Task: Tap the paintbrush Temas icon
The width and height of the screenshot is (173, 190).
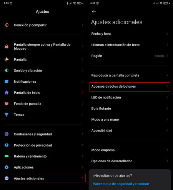Action: [x=7, y=115]
